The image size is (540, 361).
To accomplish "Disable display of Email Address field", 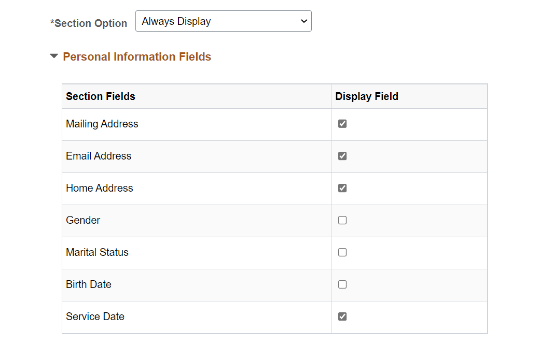I will coord(342,156).
